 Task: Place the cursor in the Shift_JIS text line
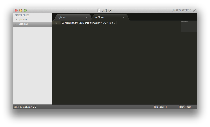pyautogui.click(x=89, y=23)
